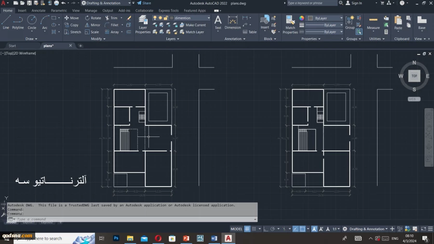Image resolution: width=434 pixels, height=244 pixels.
Task: Toggle annotation visibility in status bar
Action: [314, 229]
